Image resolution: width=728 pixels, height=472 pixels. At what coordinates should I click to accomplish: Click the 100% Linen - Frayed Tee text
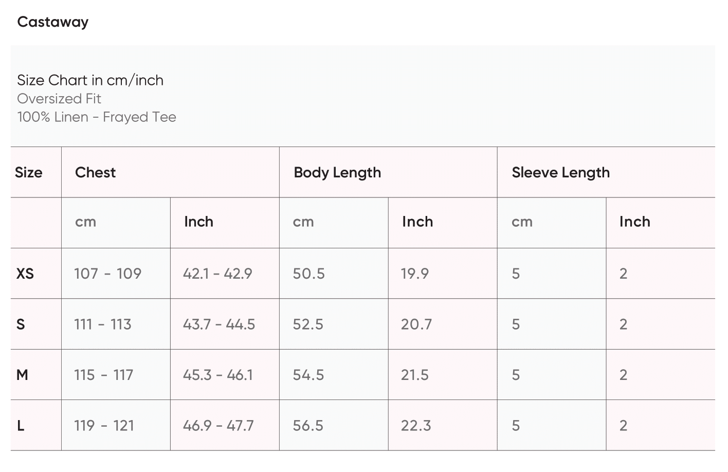tap(97, 117)
